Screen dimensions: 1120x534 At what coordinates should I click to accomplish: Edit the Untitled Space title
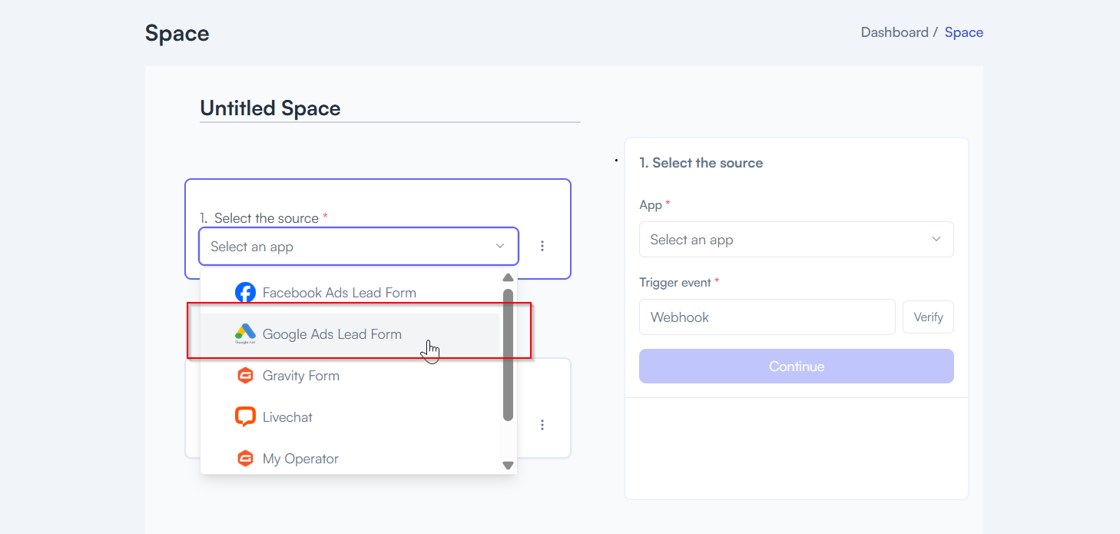point(390,108)
